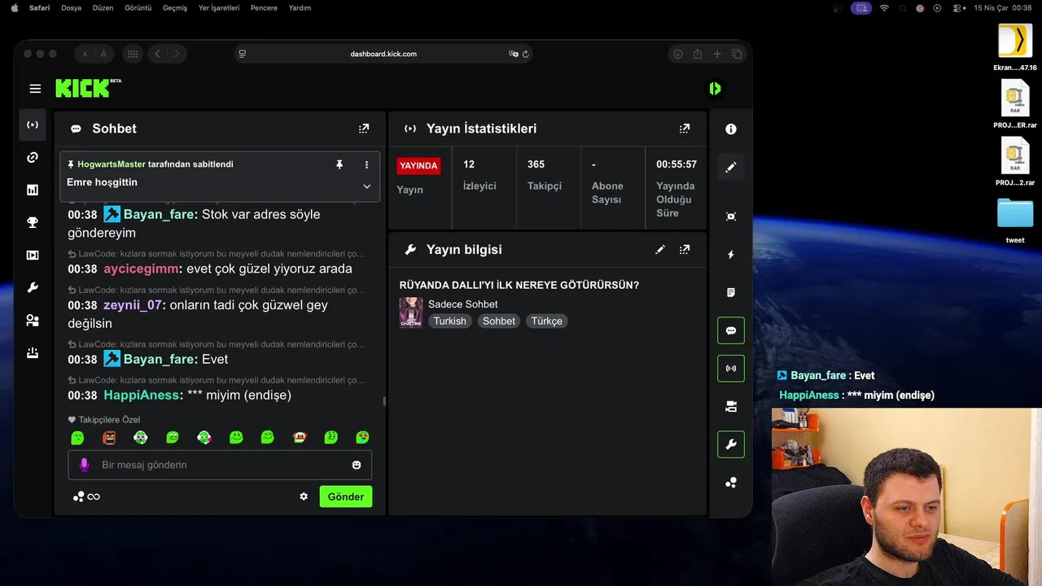The width and height of the screenshot is (1042, 586).
Task: Open the pinned message three-dot options
Action: click(366, 164)
